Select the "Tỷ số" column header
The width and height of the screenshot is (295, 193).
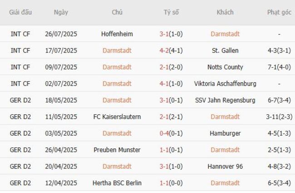click(171, 12)
